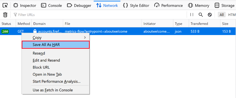236x98 pixels.
Task: Expand the Copy submenu
Action: [x=55, y=38]
